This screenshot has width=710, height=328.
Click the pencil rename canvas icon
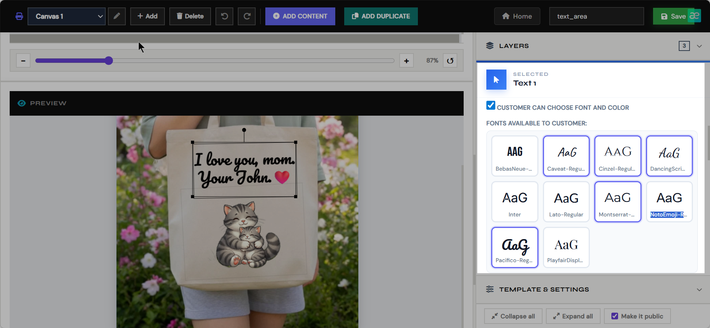click(117, 16)
